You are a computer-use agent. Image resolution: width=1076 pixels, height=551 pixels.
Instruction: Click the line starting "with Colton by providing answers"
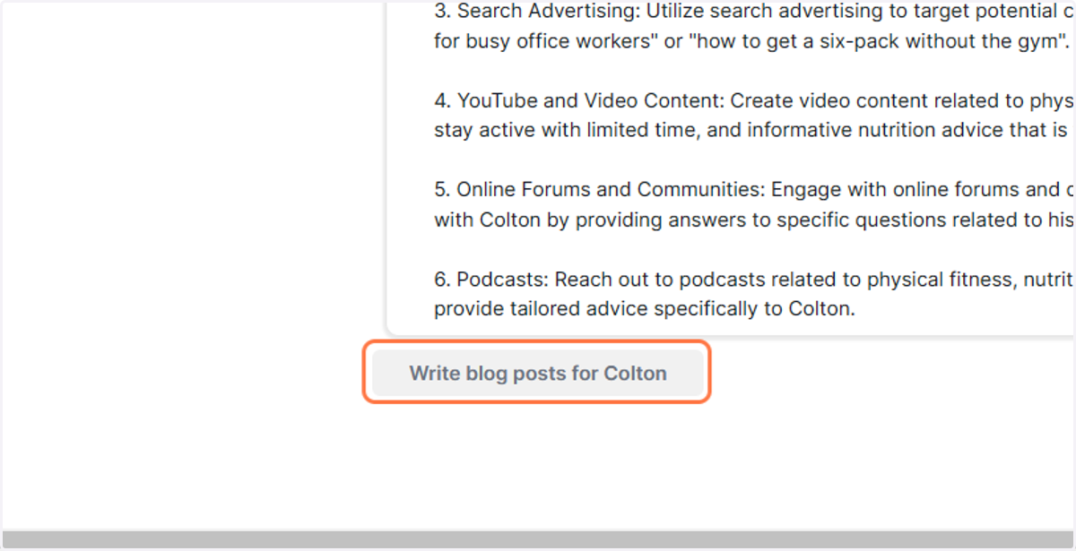click(x=754, y=220)
